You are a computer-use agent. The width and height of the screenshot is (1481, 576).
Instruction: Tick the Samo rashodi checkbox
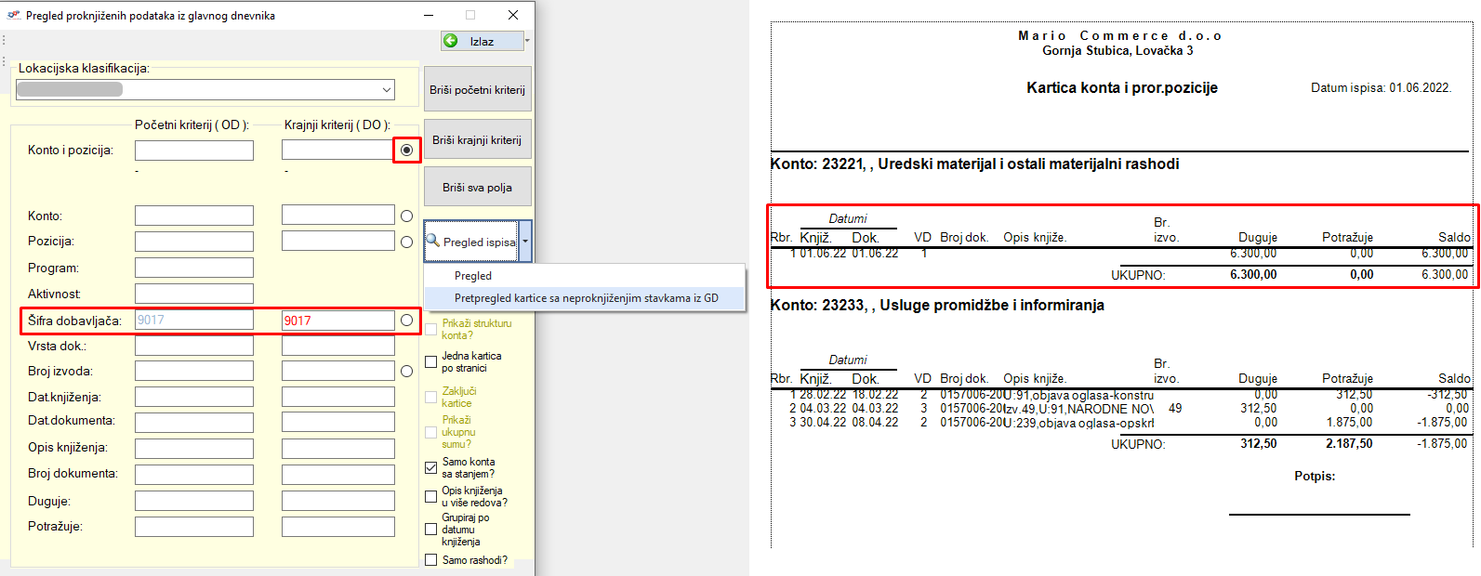[430, 560]
